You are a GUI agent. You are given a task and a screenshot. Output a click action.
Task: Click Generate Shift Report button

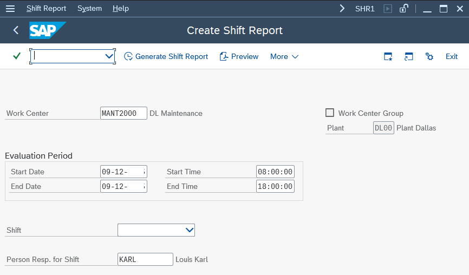(166, 56)
